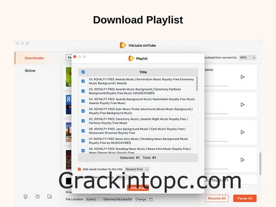
Task: Play the first video in main list
Action: click(243, 77)
